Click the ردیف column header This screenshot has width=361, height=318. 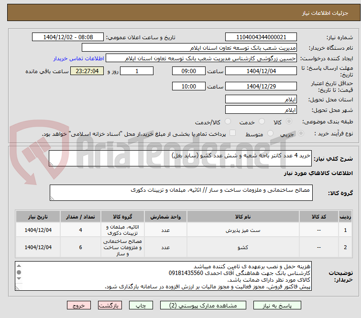[x=345, y=217]
